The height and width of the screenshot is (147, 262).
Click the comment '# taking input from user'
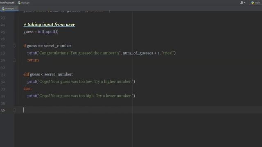(x=49, y=24)
